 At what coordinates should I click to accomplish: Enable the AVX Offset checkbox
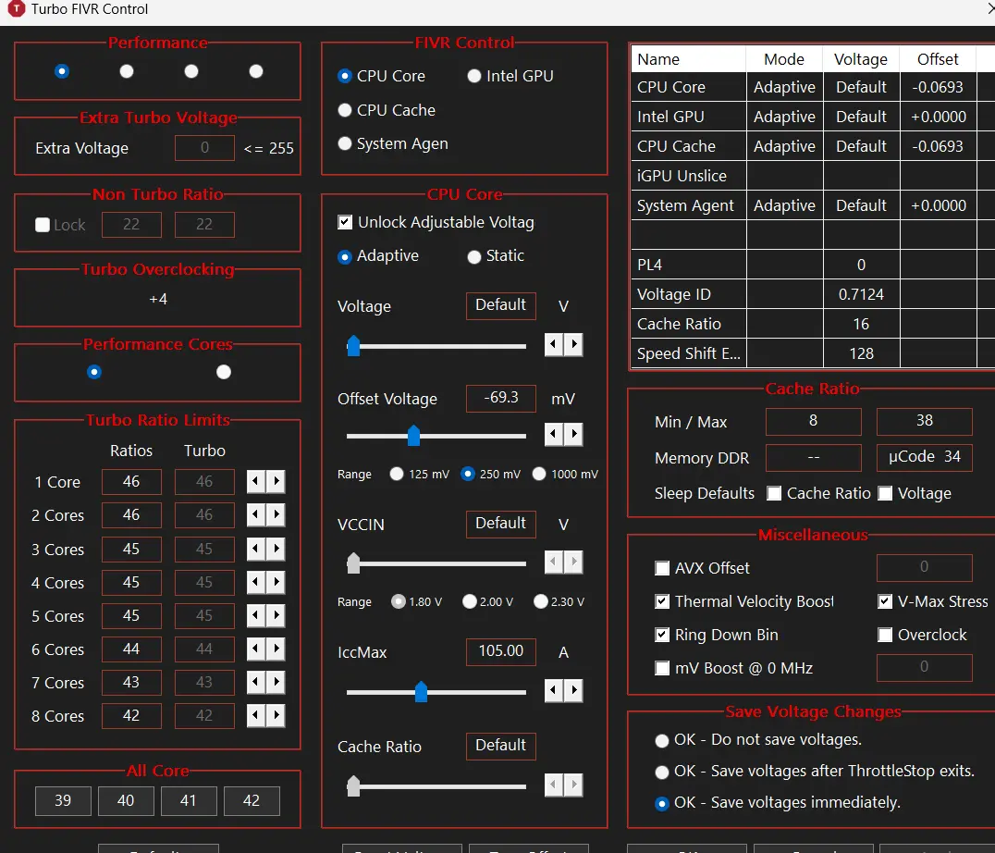pos(662,568)
